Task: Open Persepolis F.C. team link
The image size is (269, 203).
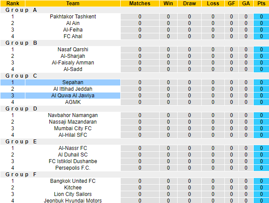Action: click(x=73, y=168)
